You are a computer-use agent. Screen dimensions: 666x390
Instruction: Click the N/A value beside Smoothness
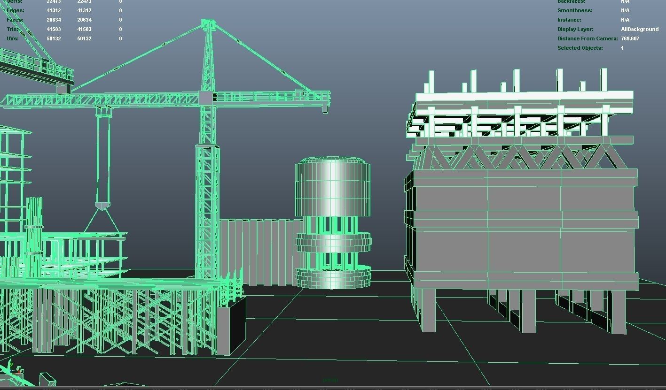(625, 10)
